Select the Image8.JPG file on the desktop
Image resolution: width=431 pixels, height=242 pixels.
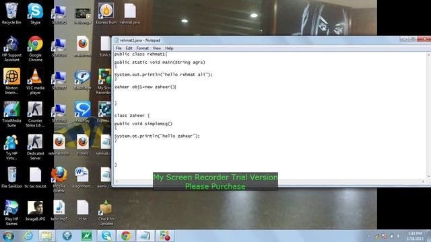[35, 210]
